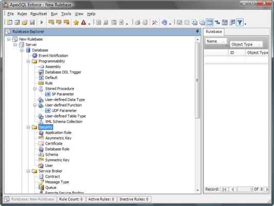Open the Help menu
274x206 pixels.
coord(91,14)
